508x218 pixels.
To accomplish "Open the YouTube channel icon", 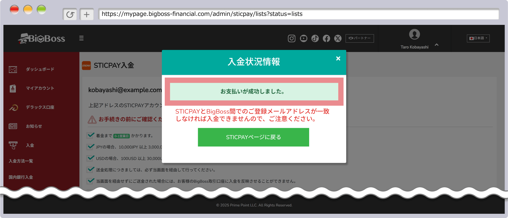I will tap(303, 39).
